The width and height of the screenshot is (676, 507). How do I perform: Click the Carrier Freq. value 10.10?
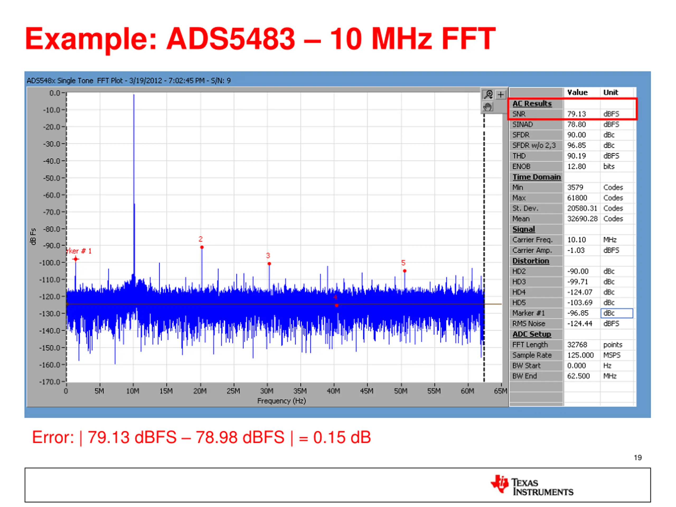(x=576, y=240)
